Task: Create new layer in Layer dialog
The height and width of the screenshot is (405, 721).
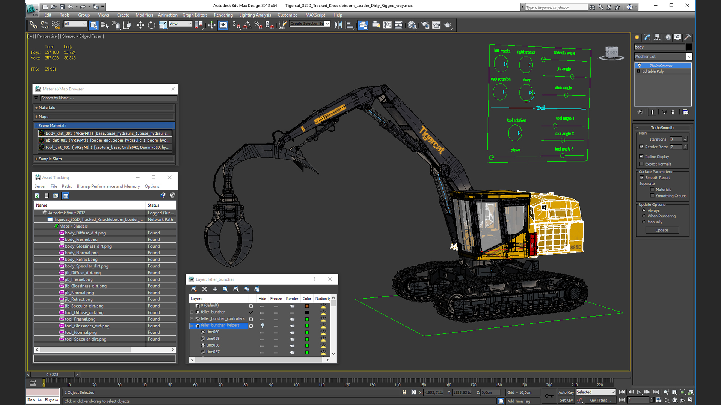Action: click(194, 289)
